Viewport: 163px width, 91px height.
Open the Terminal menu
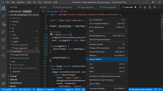[47, 2]
